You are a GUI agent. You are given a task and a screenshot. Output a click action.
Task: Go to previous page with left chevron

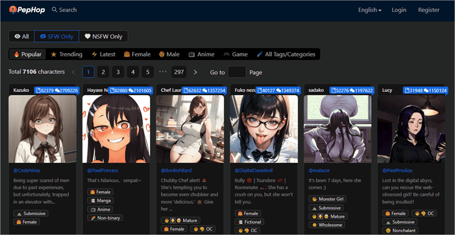tap(73, 72)
